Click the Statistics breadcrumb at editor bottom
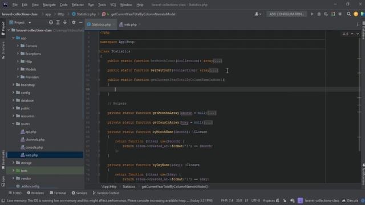The width and height of the screenshot is (365, 205). [x=129, y=186]
